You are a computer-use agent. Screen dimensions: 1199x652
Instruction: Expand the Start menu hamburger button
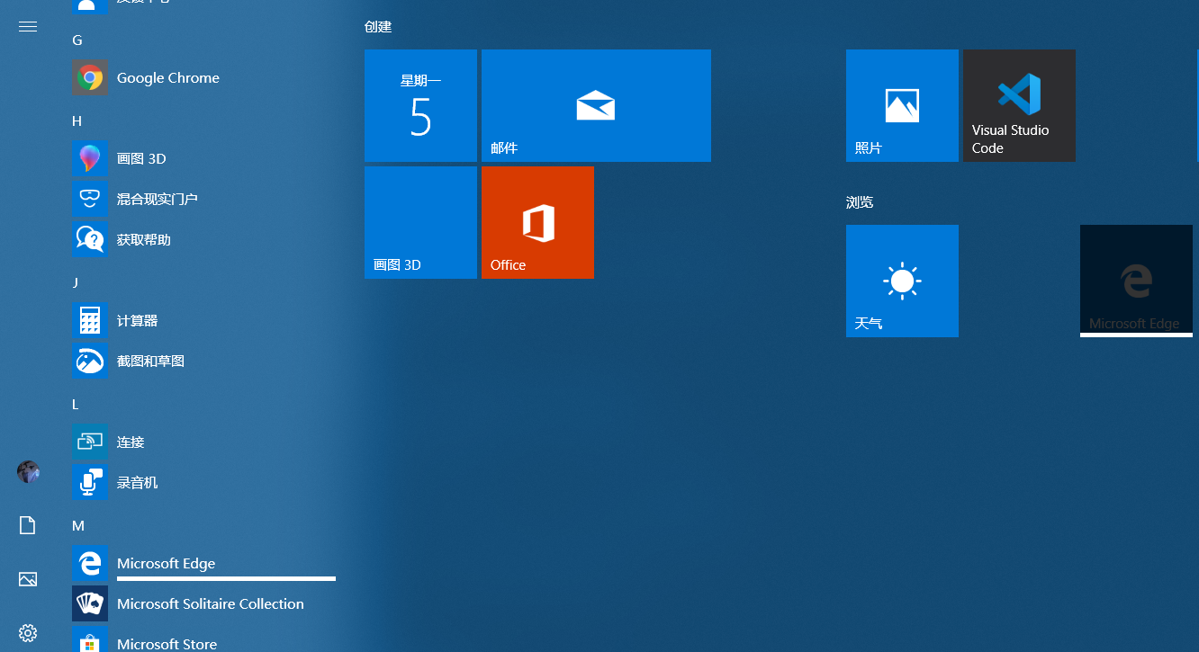point(28,26)
